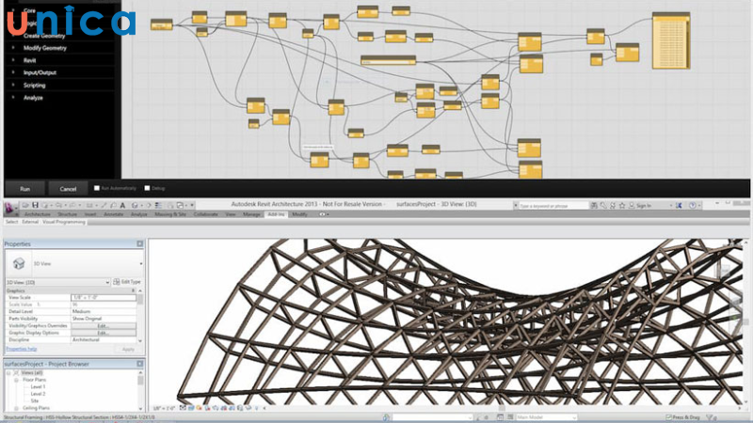Click the Run button in Dynamo
753x423 pixels.
(25, 189)
